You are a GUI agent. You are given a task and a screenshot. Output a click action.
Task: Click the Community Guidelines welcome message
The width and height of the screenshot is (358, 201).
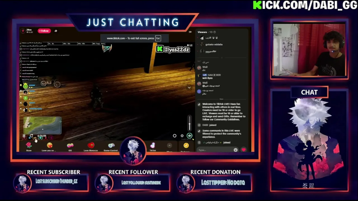(x=224, y=112)
